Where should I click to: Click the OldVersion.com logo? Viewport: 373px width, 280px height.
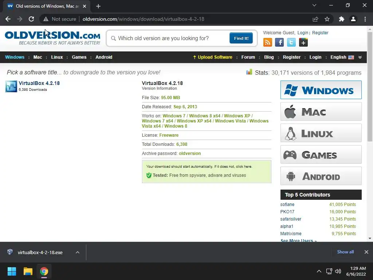point(52,38)
